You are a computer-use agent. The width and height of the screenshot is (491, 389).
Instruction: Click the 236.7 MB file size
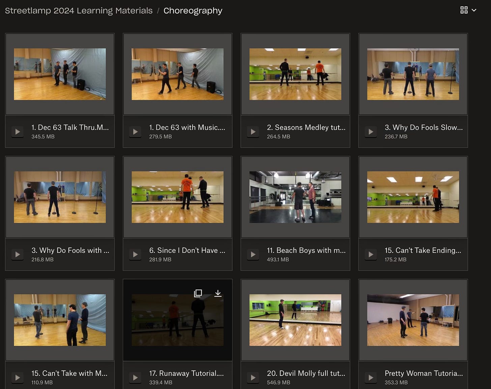[396, 137]
